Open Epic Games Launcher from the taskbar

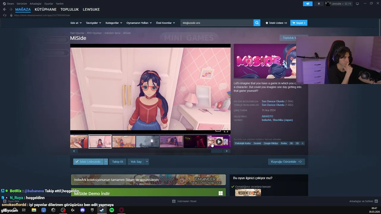[92, 210]
